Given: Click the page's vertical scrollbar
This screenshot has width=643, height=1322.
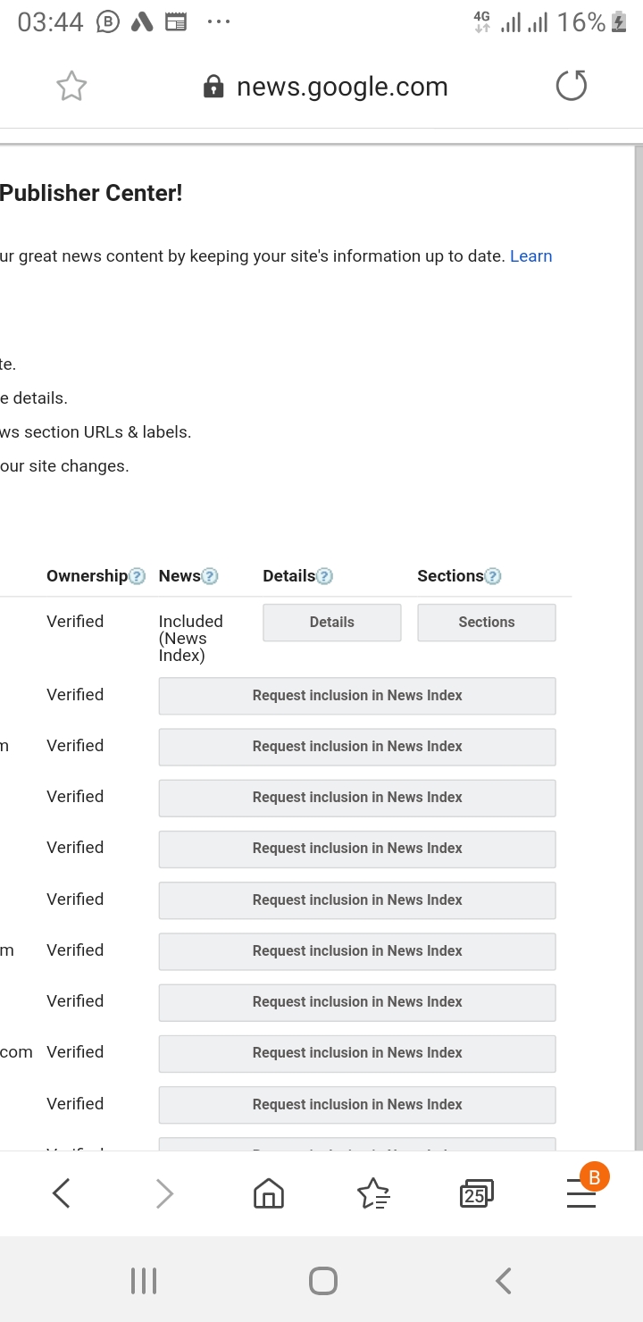Looking at the screenshot, I should coord(638,648).
